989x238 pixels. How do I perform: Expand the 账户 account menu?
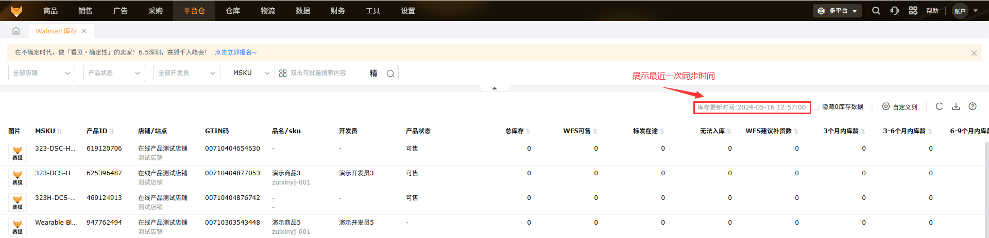[x=976, y=11]
